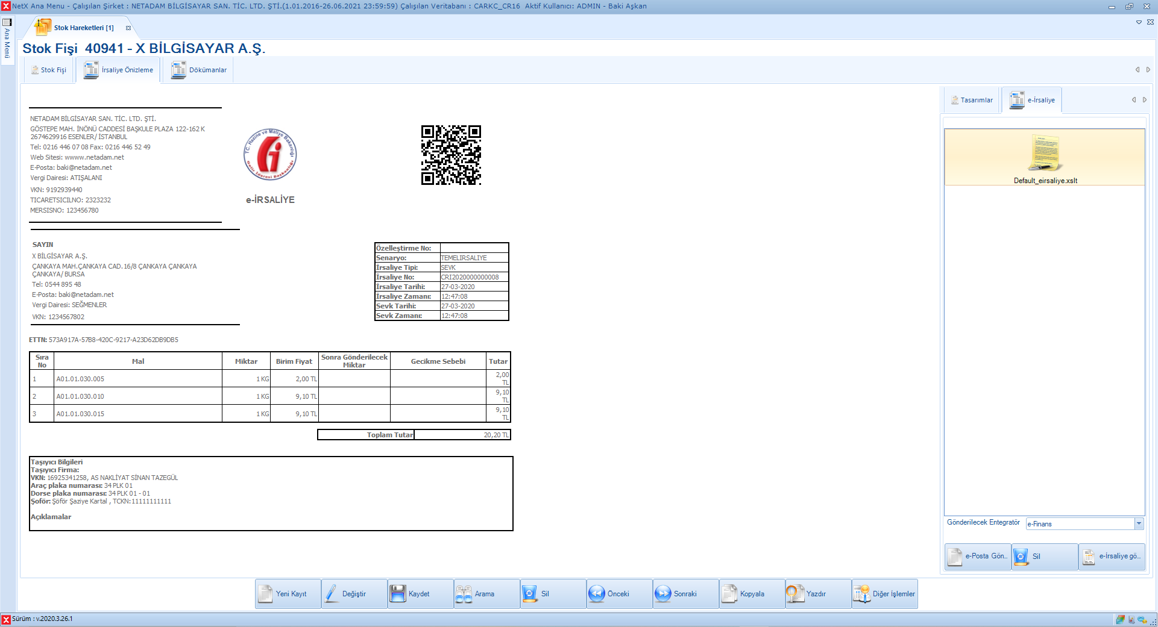Duplicate record using the Kopyala button

pyautogui.click(x=752, y=594)
